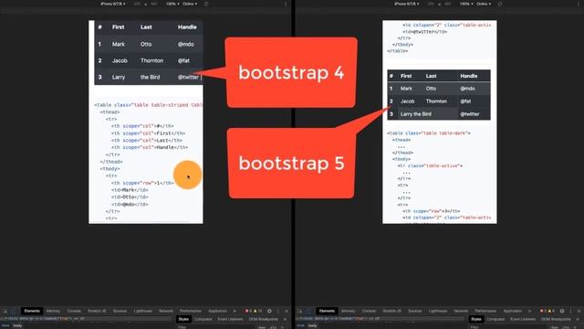The height and width of the screenshot is (329, 584).
Task: Click Thornton cell in right Bootstrap 5 table
Action: click(436, 101)
